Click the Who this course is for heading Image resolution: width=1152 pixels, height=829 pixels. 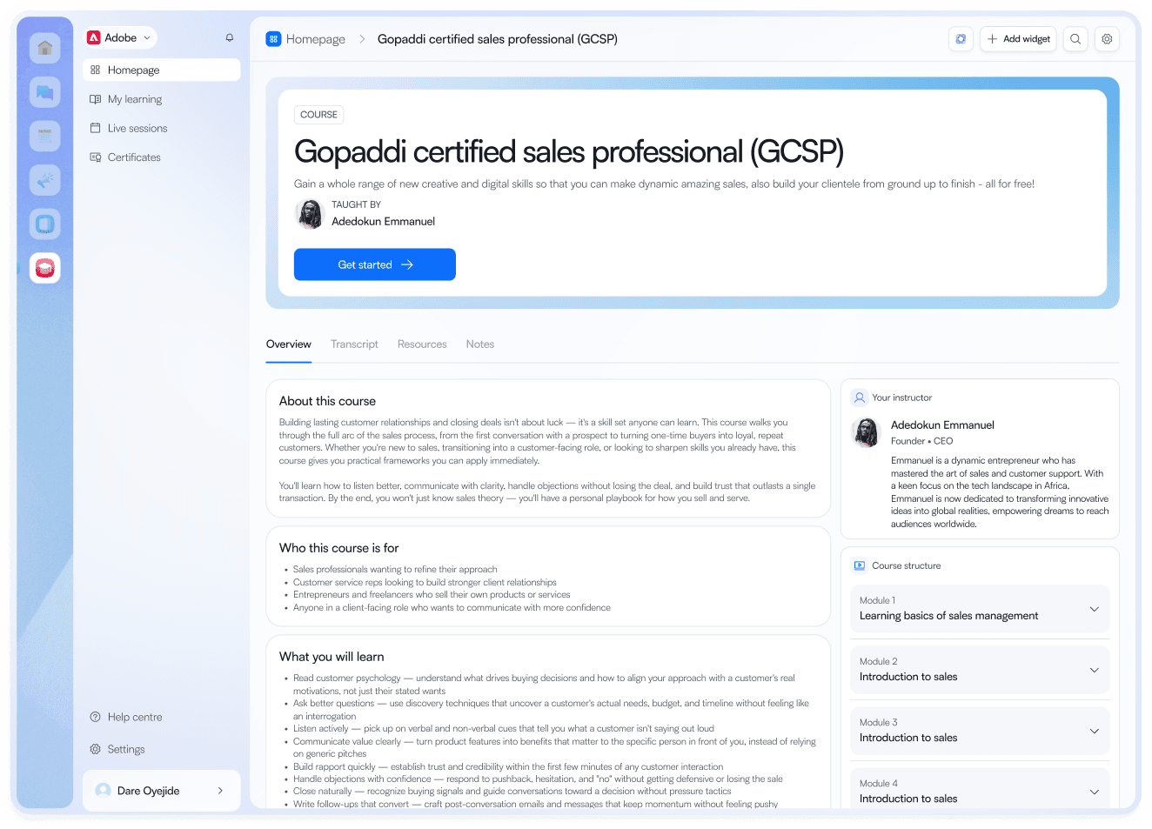pos(338,548)
